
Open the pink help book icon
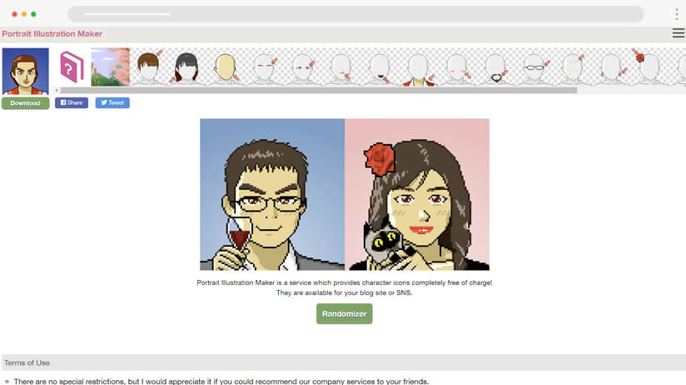tap(72, 67)
